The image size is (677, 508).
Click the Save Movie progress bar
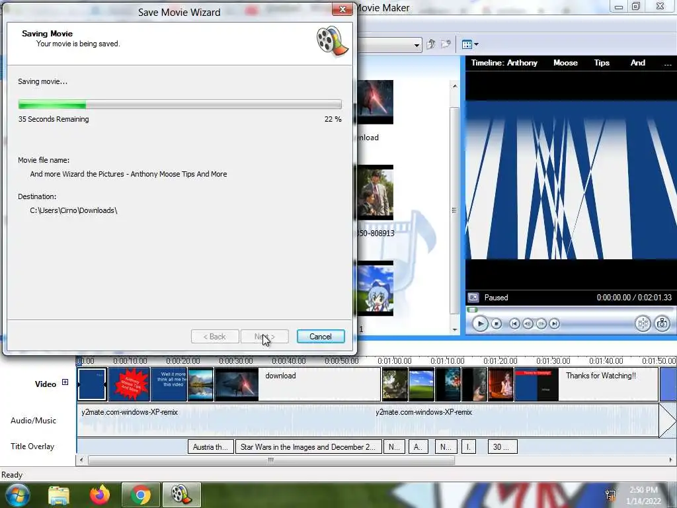pos(180,105)
